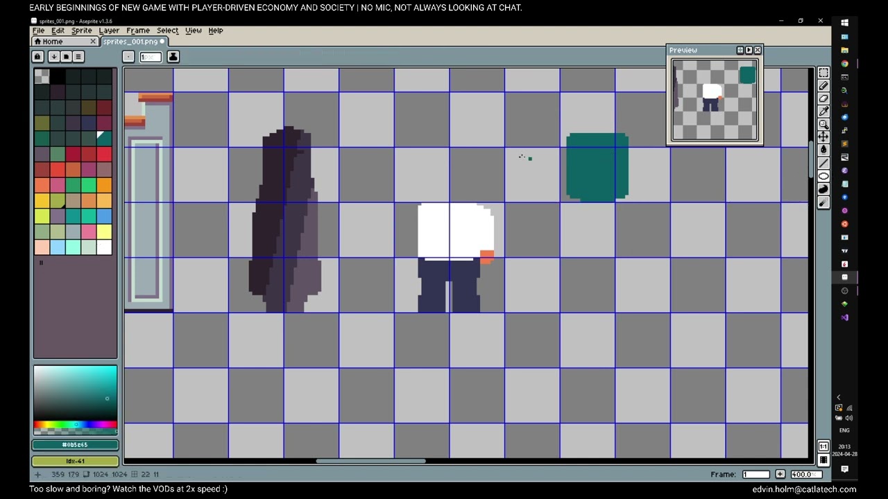Select the Eyedropper tool
Screen dimensions: 888x499
point(823,111)
